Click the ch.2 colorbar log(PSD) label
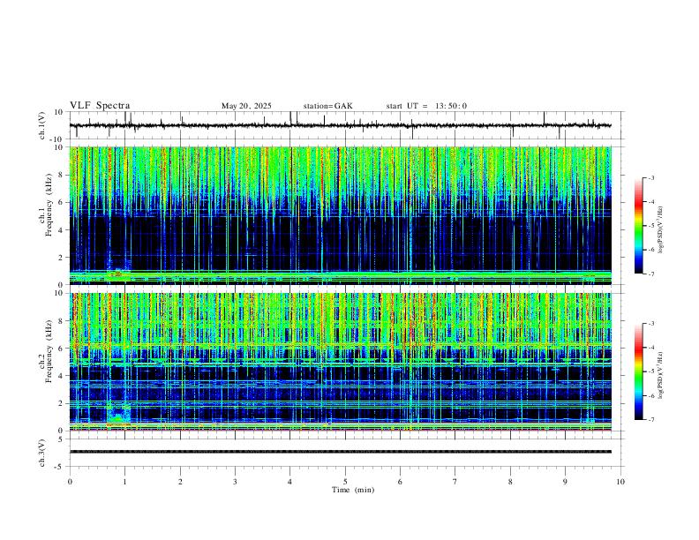This screenshot has height=540, width=699. [x=660, y=375]
